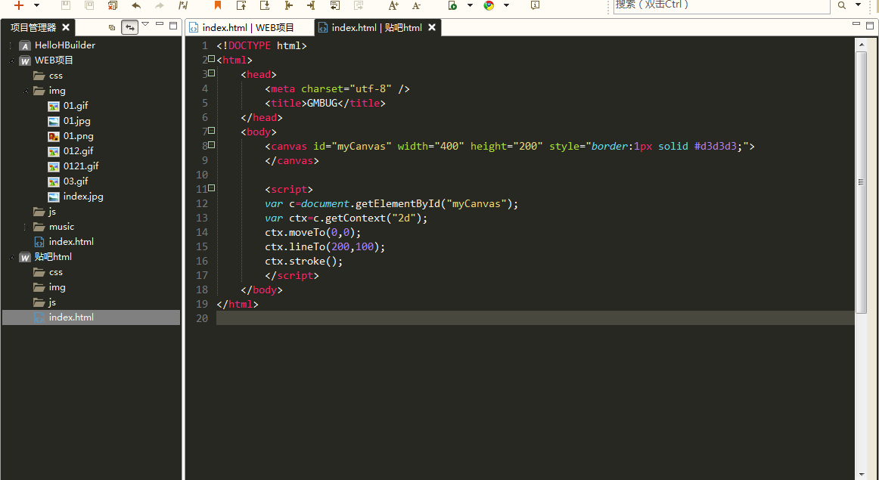
Task: Click the Save floppy disk icon
Action: [66, 5]
